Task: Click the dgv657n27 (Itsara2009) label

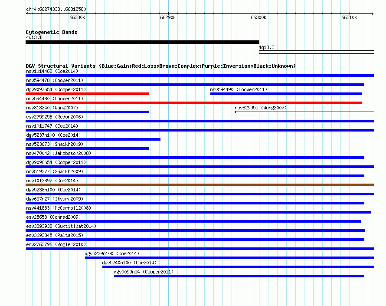Action: tap(55, 199)
